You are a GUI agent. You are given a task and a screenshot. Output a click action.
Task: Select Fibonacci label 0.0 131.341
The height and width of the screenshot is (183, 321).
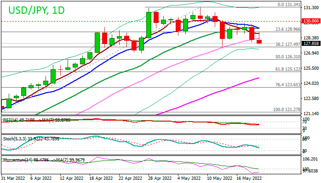click(x=289, y=5)
